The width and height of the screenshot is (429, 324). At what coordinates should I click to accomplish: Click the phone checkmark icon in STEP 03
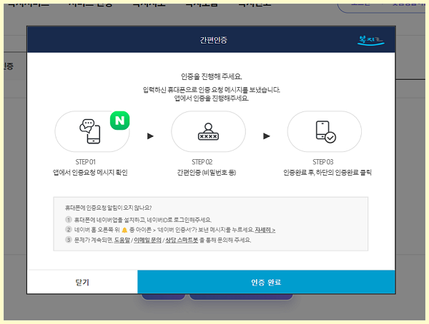325,132
